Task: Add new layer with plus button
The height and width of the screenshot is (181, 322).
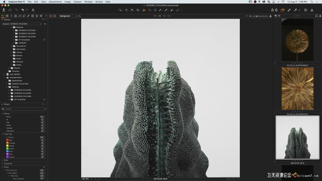Action: [x=80, y=16]
